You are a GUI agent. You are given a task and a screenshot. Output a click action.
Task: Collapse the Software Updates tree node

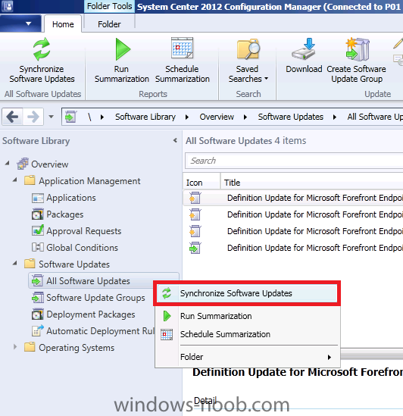click(15, 264)
